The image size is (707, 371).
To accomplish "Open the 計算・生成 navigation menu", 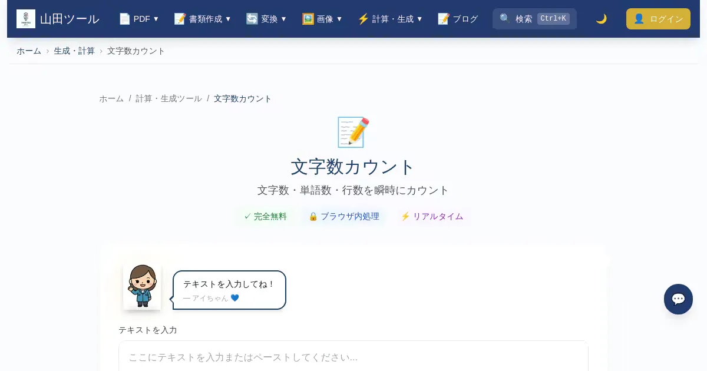I will pyautogui.click(x=390, y=19).
